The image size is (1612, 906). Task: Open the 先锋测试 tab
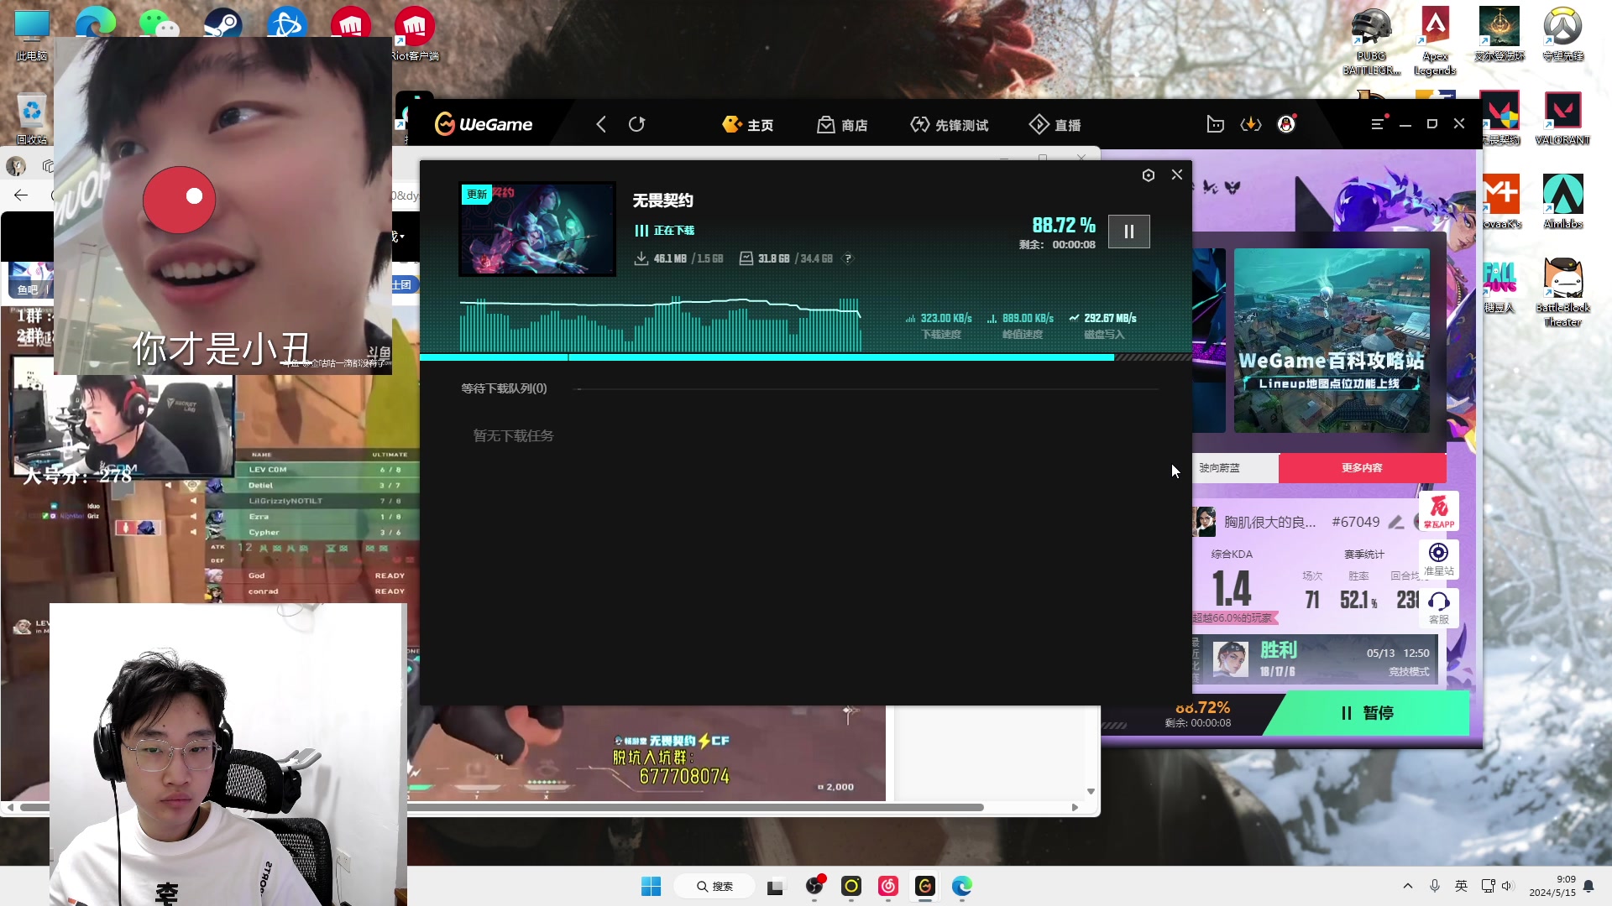tap(950, 125)
